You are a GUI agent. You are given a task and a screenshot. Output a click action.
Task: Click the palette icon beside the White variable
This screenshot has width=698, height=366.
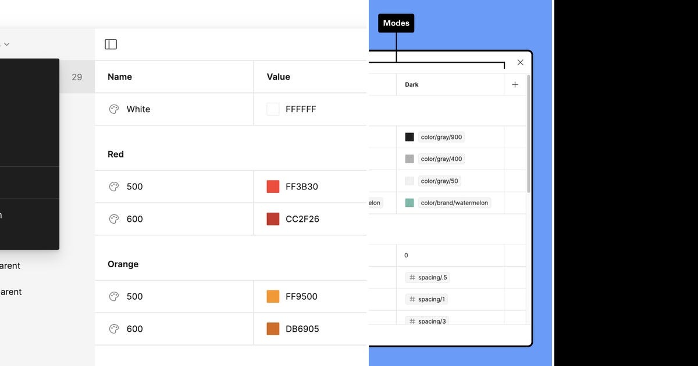pyautogui.click(x=113, y=109)
